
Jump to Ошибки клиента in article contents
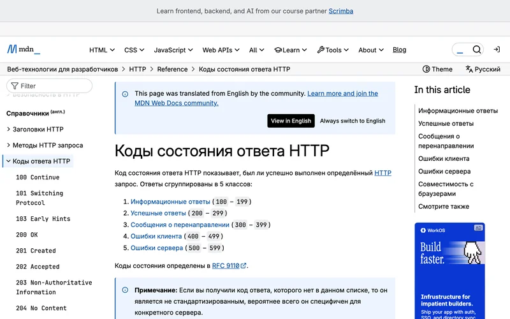pos(444,158)
